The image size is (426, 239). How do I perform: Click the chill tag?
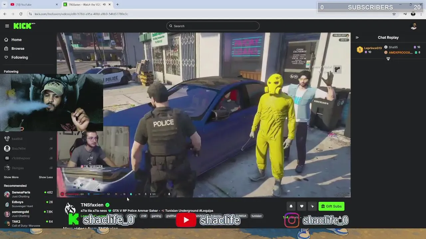pyautogui.click(x=143, y=216)
